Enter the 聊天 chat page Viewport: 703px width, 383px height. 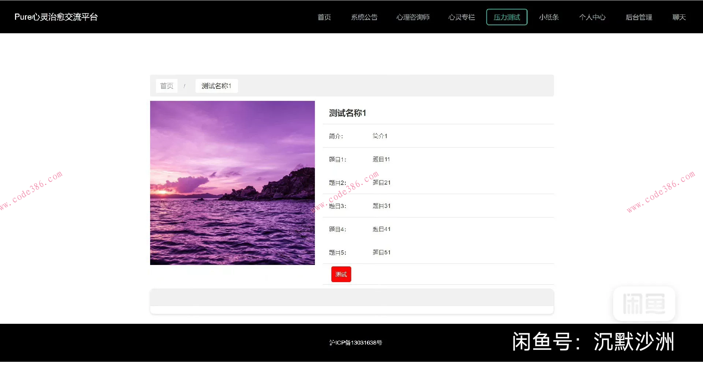click(679, 17)
